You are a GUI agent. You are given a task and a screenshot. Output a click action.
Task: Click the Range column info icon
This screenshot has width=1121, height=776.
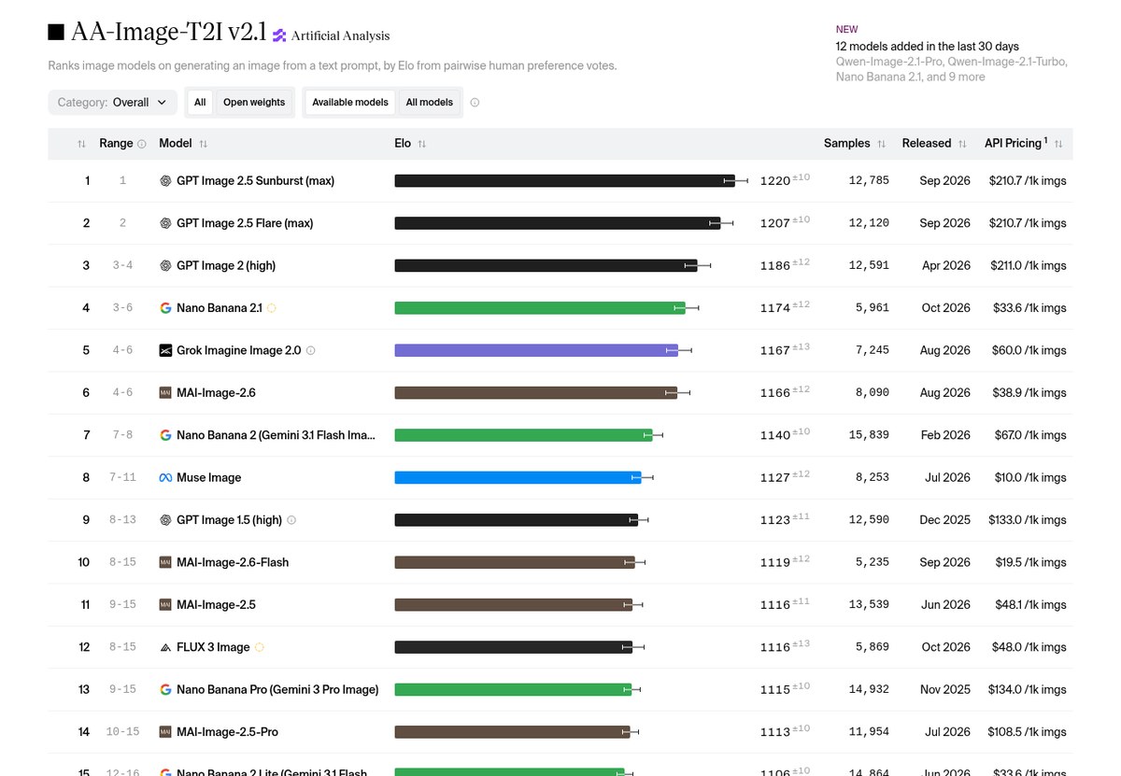(142, 144)
